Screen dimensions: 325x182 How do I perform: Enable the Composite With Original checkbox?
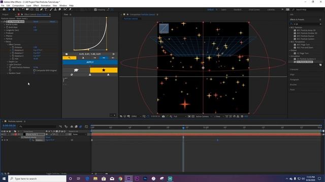pos(35,70)
